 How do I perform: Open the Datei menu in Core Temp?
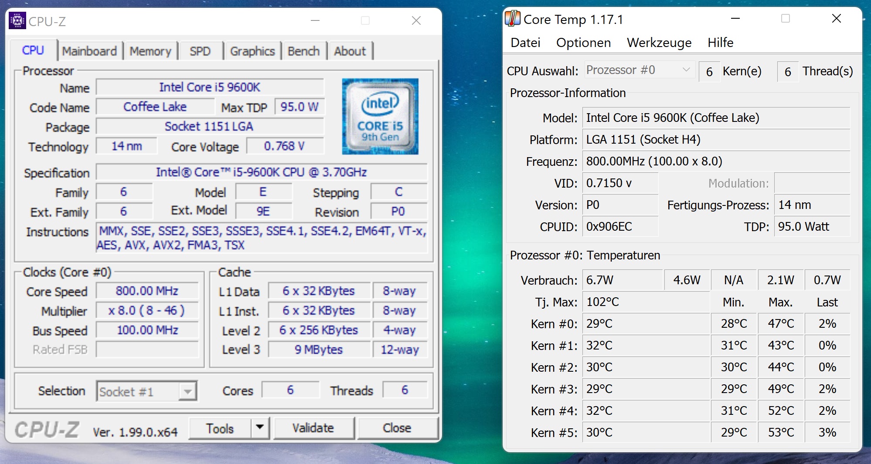click(x=525, y=43)
